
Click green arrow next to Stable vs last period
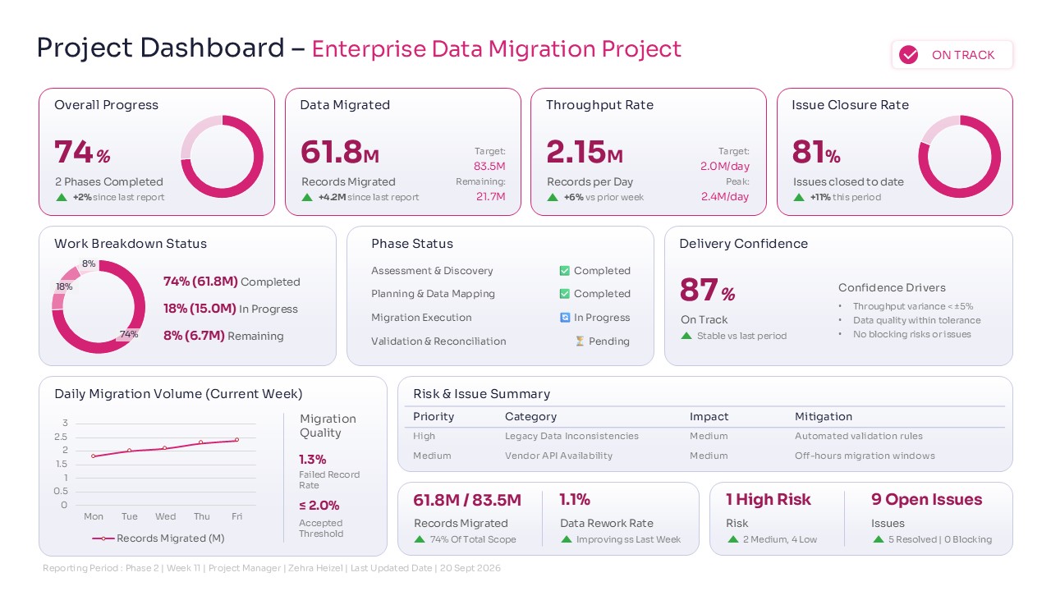point(686,336)
